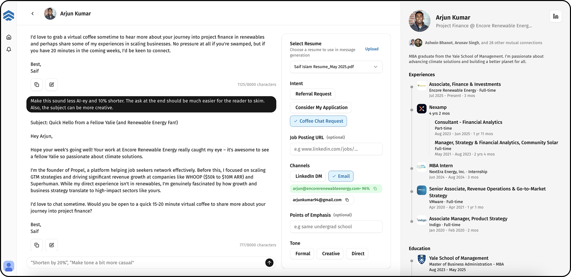
Task: Copy the second message of 777 characters
Action: pyautogui.click(x=37, y=245)
